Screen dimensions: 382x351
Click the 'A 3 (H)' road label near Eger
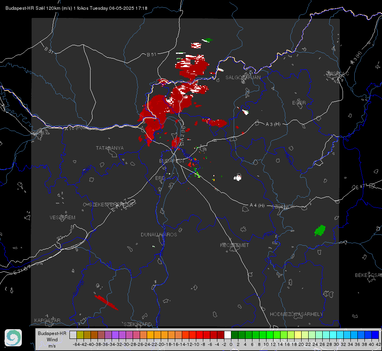[273, 124]
